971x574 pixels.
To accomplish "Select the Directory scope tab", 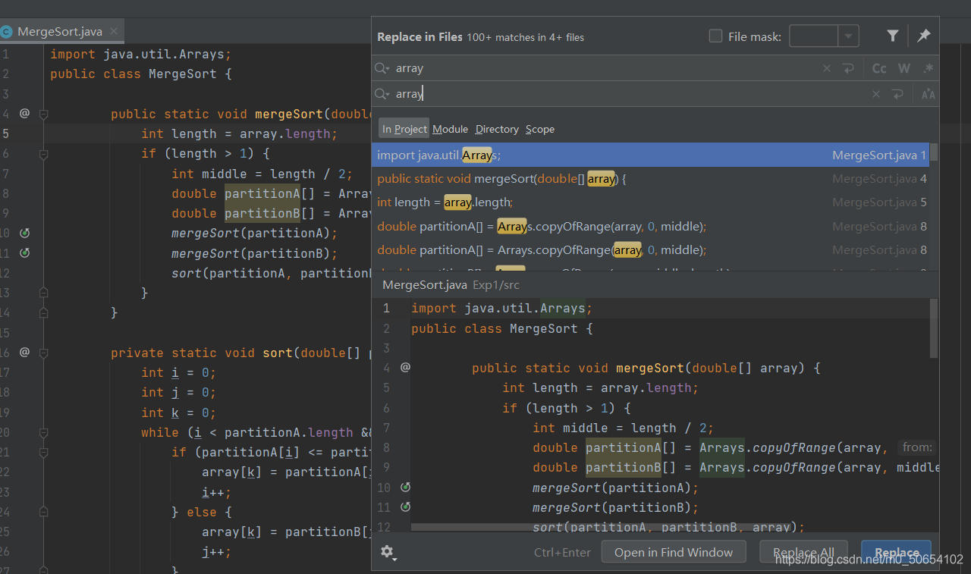I will pos(497,129).
